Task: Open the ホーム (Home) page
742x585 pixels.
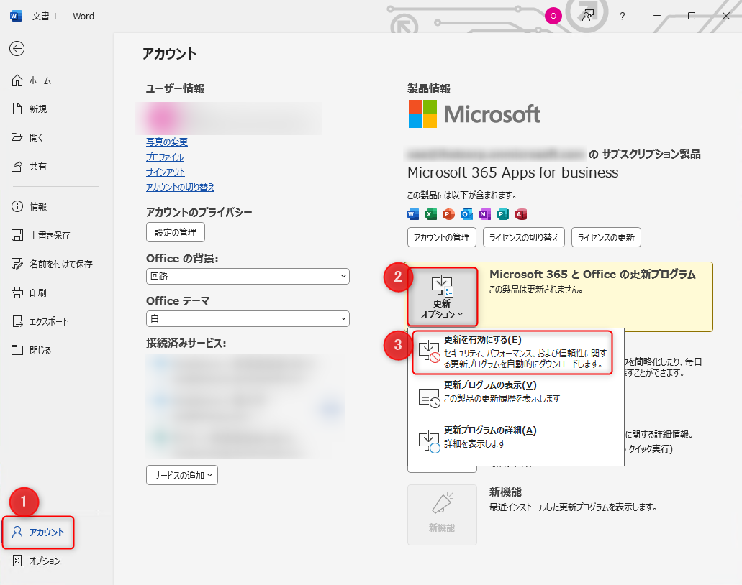Action: (40, 80)
